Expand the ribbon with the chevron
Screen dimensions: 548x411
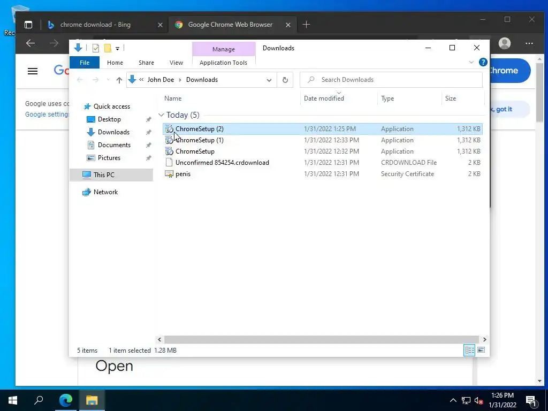[471, 62]
